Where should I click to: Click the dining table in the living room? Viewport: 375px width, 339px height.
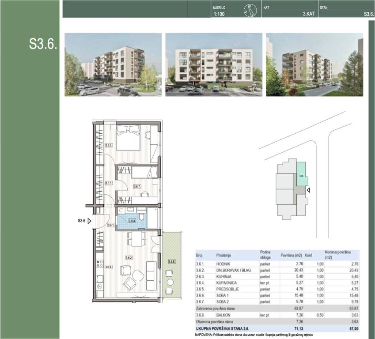(137, 239)
